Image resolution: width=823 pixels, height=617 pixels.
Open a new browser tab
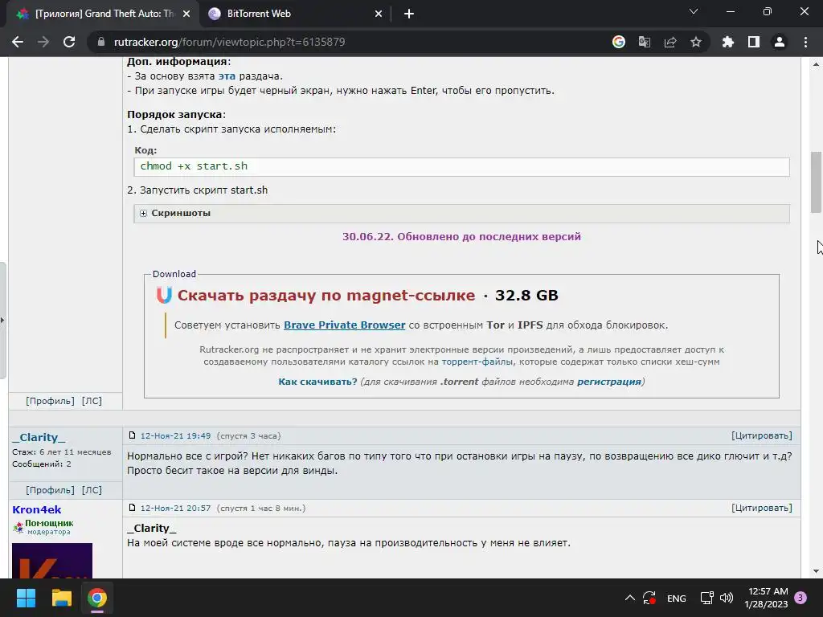(409, 14)
